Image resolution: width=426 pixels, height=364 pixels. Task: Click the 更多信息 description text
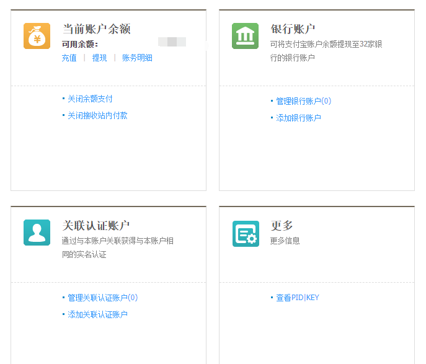(285, 241)
